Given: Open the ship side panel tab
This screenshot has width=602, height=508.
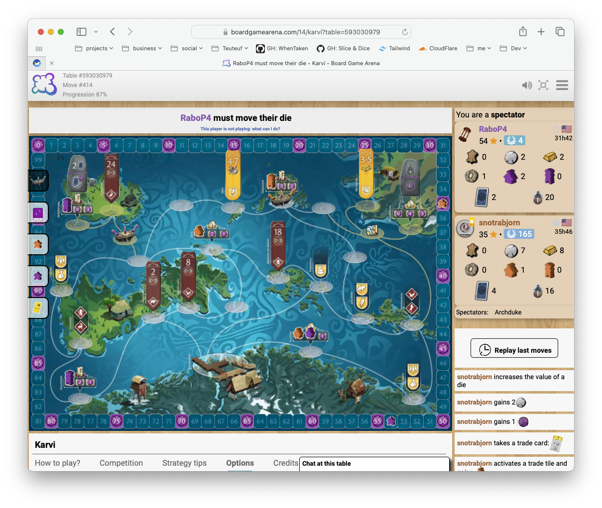Looking at the screenshot, I should (38, 181).
